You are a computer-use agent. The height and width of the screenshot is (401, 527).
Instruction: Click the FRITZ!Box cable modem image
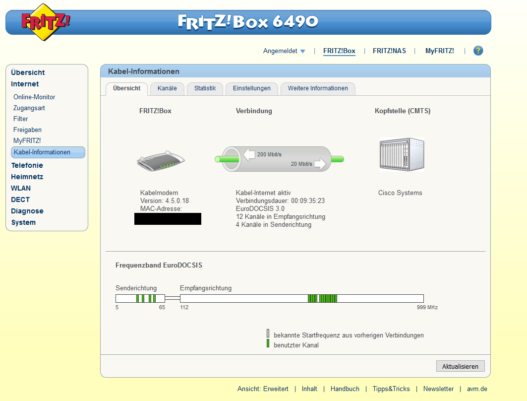(161, 160)
